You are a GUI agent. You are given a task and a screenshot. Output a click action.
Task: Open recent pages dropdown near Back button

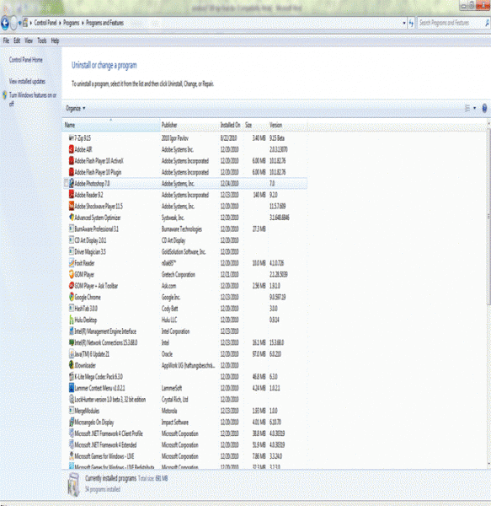(20, 23)
